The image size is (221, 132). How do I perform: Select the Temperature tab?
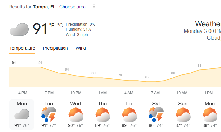pos(22,48)
